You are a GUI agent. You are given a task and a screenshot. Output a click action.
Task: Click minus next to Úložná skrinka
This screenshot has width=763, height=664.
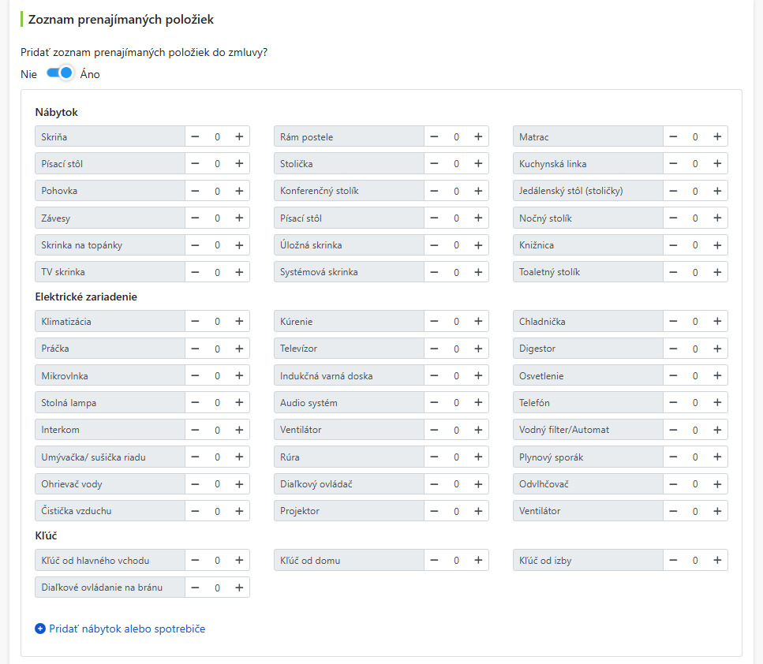434,245
